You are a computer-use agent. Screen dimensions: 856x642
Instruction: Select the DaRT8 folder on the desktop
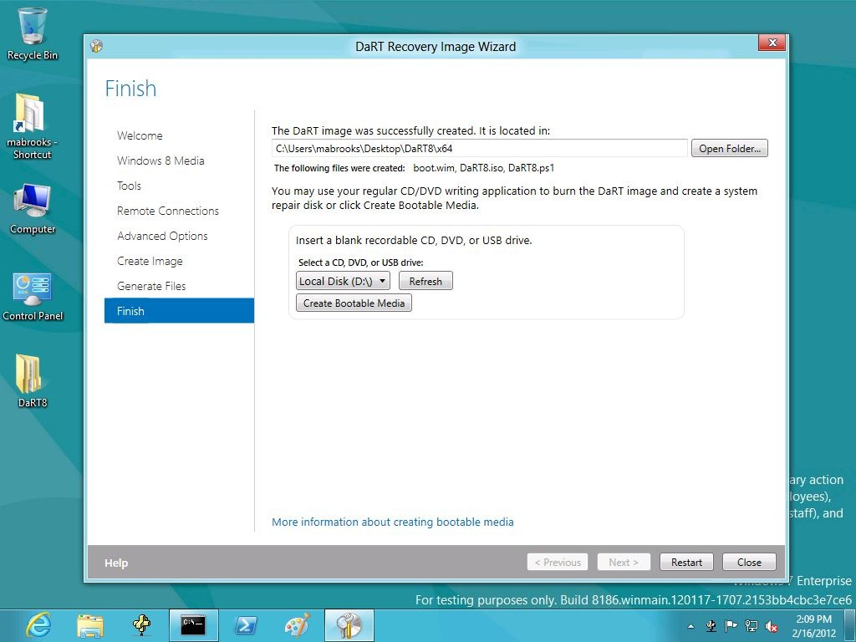point(33,381)
